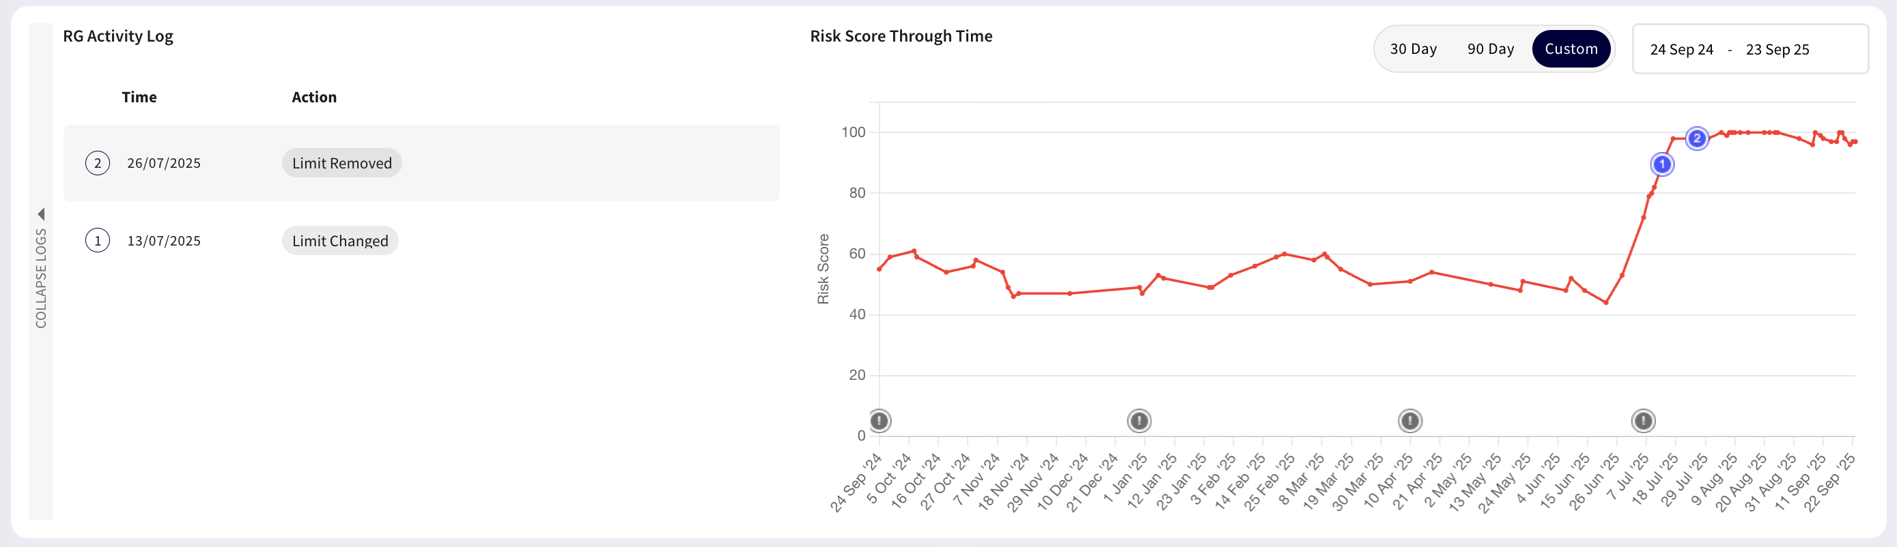Click the numbered circle 1 in activity log
This screenshot has width=1897, height=547.
tap(98, 240)
